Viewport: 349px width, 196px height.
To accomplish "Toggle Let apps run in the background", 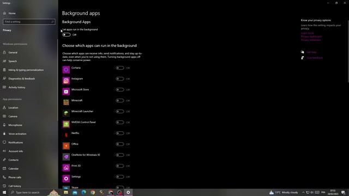I will (x=67, y=35).
